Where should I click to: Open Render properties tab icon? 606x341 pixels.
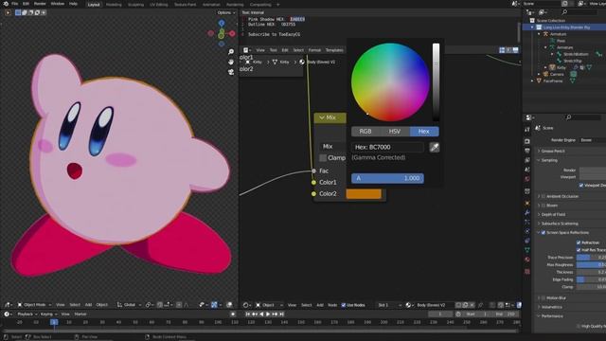click(527, 141)
